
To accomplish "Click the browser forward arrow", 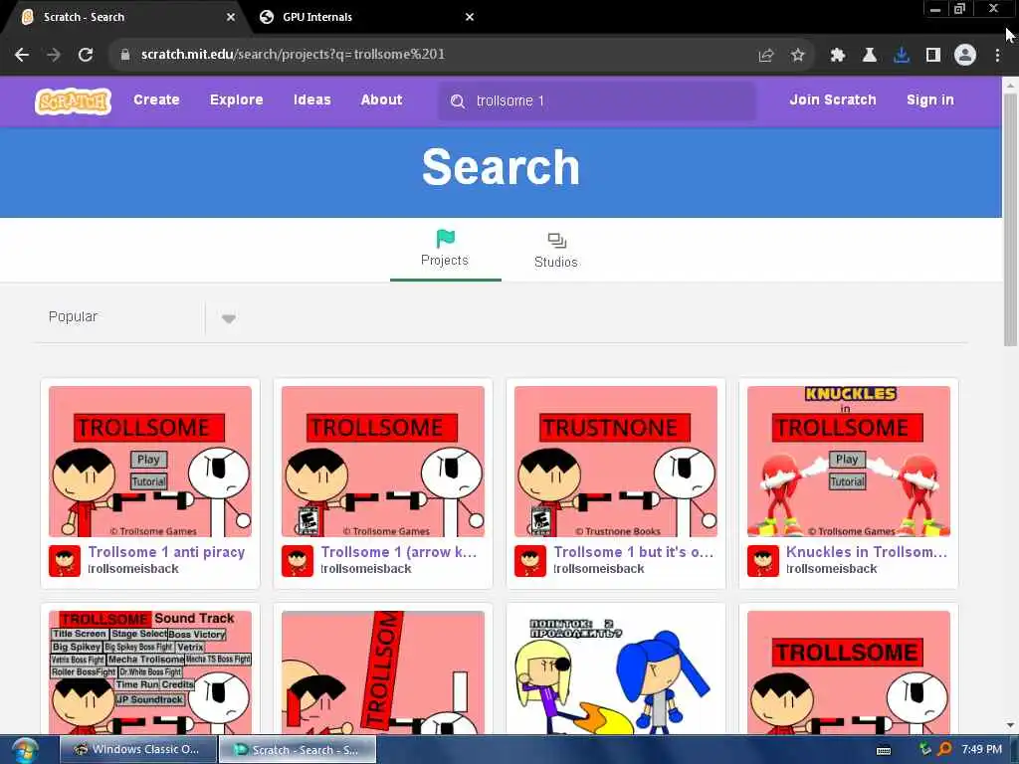I will pos(54,55).
